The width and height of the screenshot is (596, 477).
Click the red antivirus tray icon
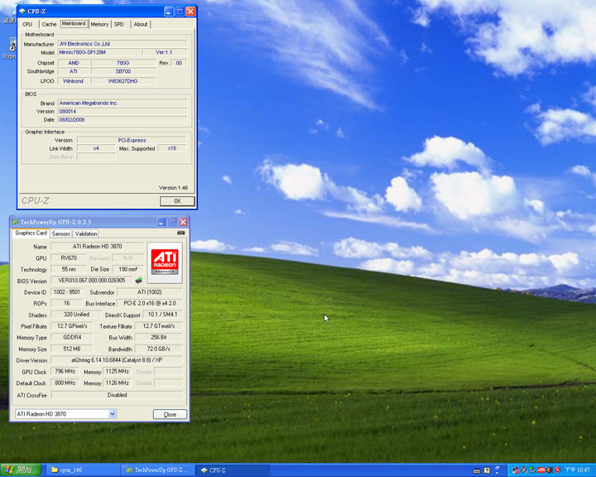557,470
